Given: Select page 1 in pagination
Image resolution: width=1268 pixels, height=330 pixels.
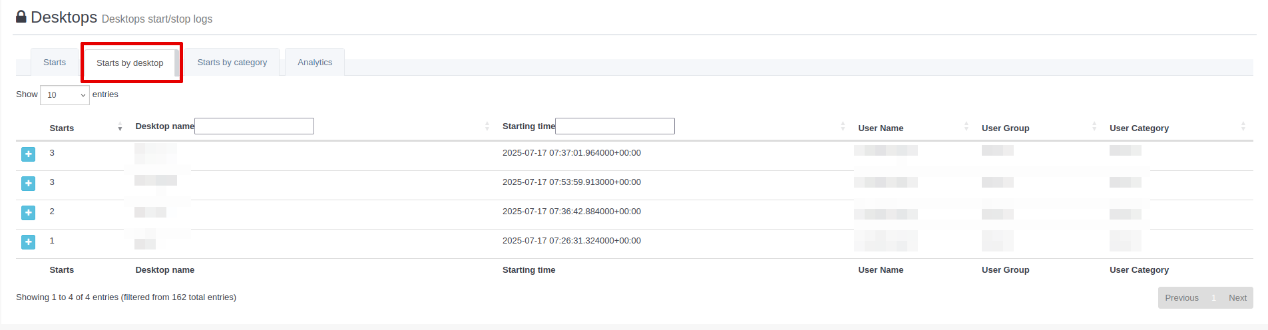Looking at the screenshot, I should coord(1213,298).
